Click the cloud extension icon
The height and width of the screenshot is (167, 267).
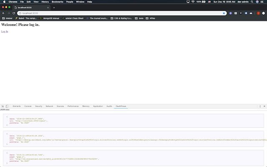(x=251, y=13)
